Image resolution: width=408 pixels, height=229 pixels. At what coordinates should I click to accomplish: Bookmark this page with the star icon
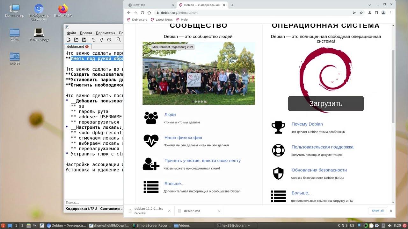coord(361,13)
